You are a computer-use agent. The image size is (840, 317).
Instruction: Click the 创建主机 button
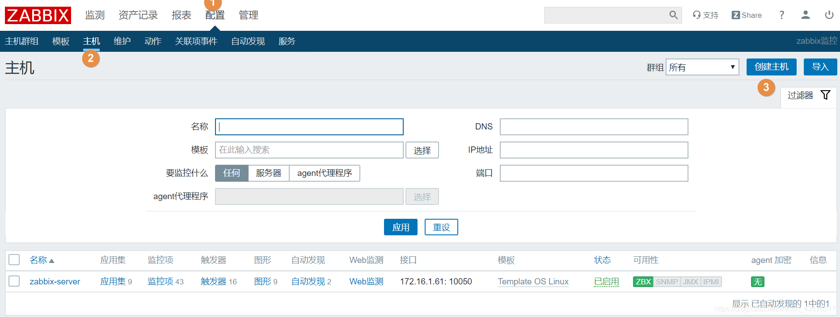pos(772,67)
